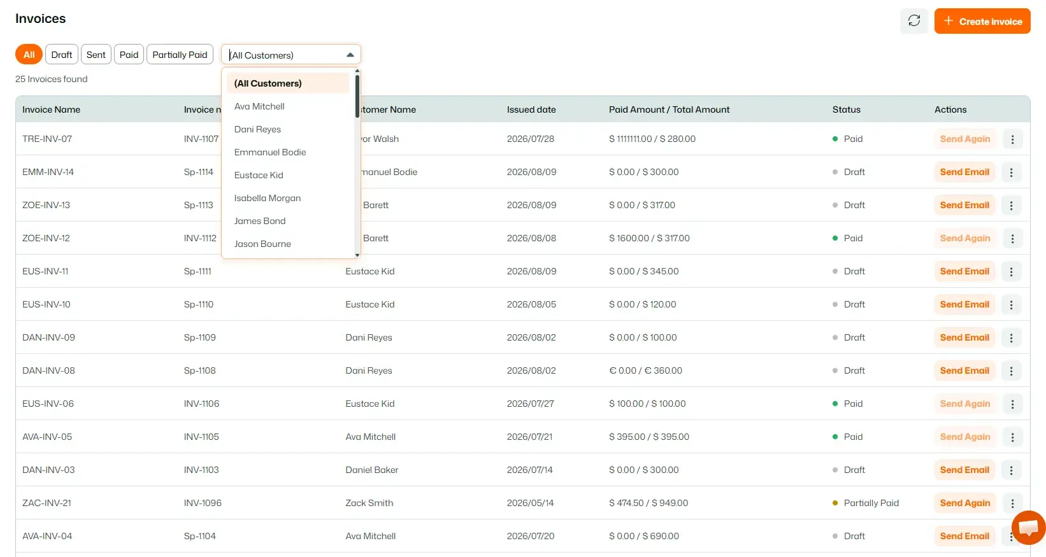Screen dimensions: 1046x557
Task: Click Create Invoice button
Action: 982,21
